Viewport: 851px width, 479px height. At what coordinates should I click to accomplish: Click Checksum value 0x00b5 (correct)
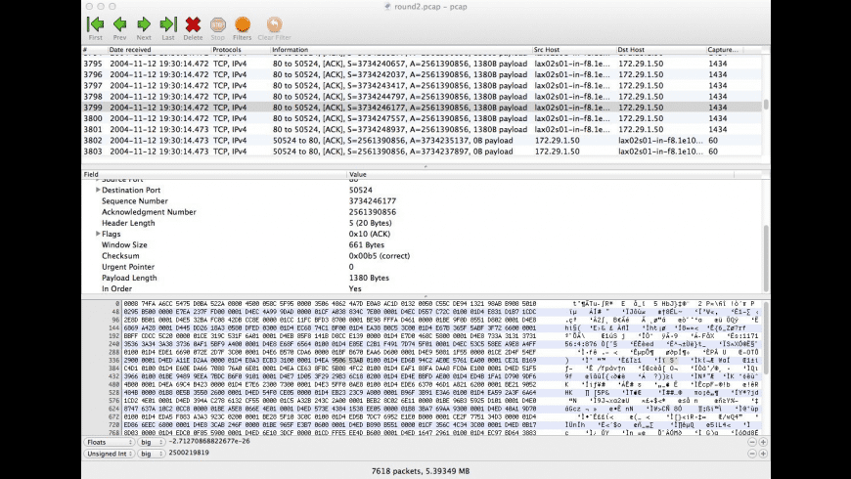click(380, 255)
